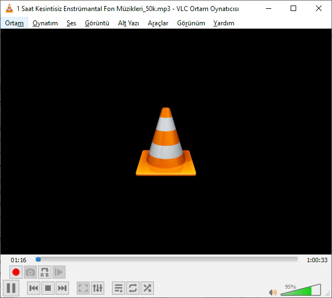Open the Ortam menu
Image resolution: width=332 pixels, height=298 pixels.
pos(14,23)
